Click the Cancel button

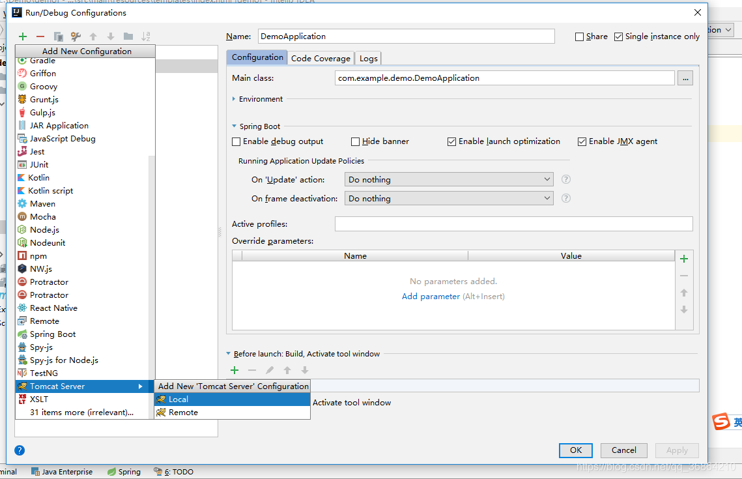tap(623, 450)
